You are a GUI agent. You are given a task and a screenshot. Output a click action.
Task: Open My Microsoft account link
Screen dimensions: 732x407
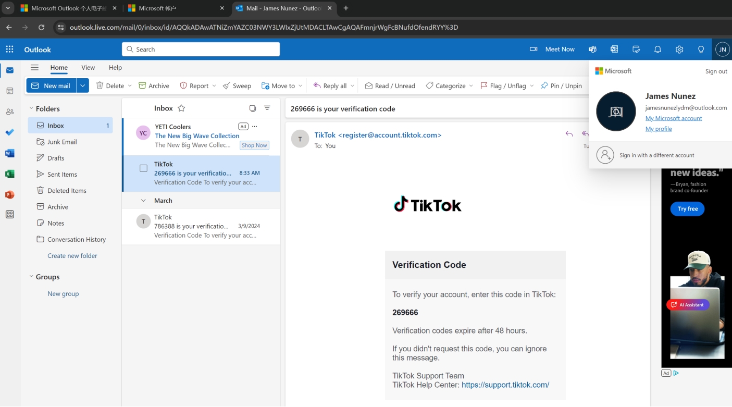[x=674, y=118]
